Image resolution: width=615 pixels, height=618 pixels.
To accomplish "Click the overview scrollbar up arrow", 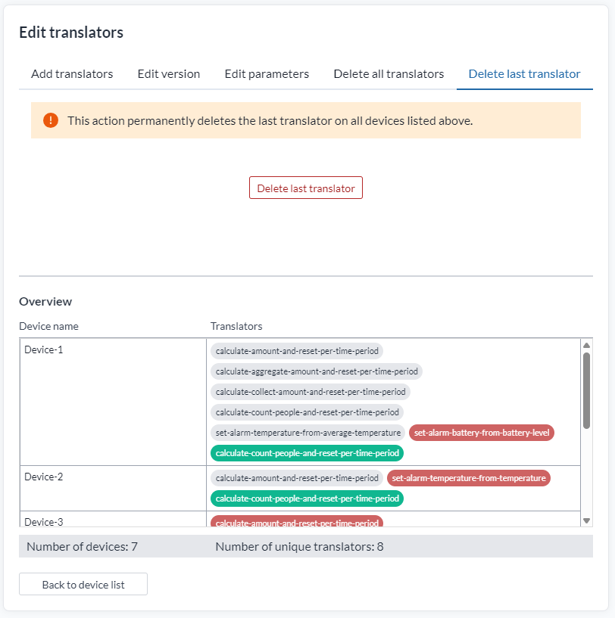I will pyautogui.click(x=586, y=345).
